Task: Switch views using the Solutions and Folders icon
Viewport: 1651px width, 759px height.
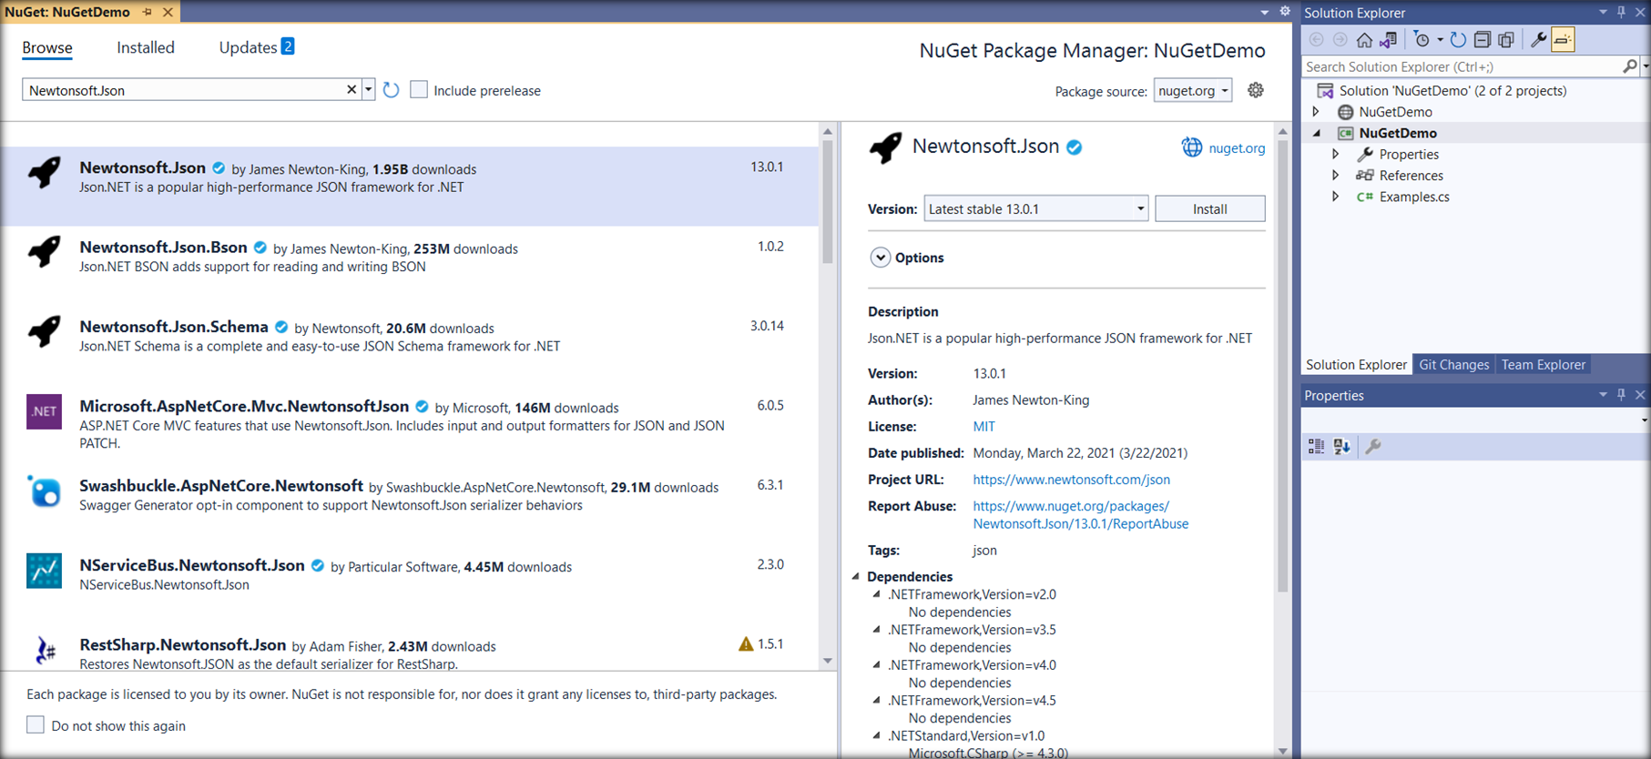Action: (x=1388, y=40)
